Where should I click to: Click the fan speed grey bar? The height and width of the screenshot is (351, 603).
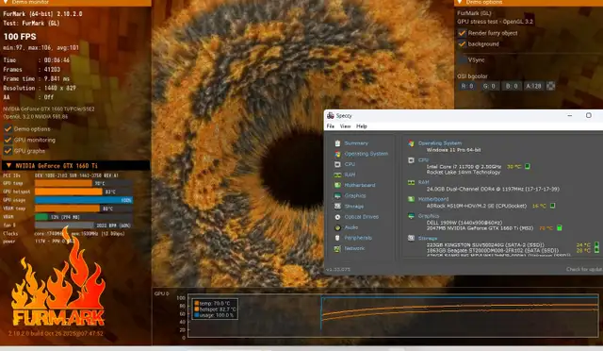pyautogui.click(x=64, y=226)
